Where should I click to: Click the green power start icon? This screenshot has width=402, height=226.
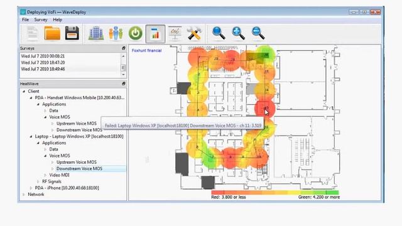pyautogui.click(x=136, y=33)
